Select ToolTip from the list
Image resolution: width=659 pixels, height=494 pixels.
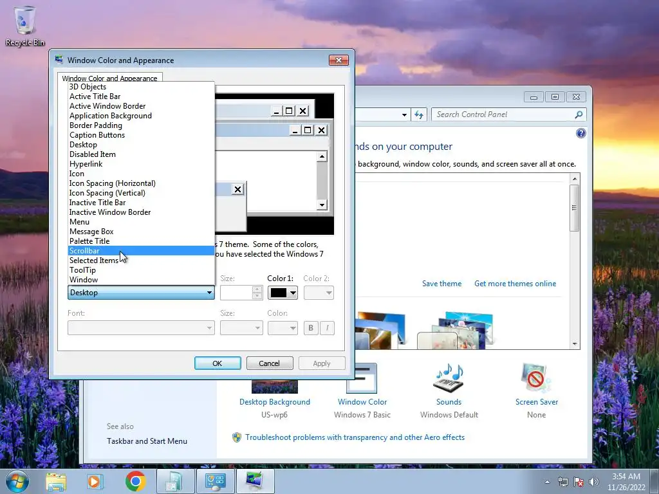click(141, 270)
